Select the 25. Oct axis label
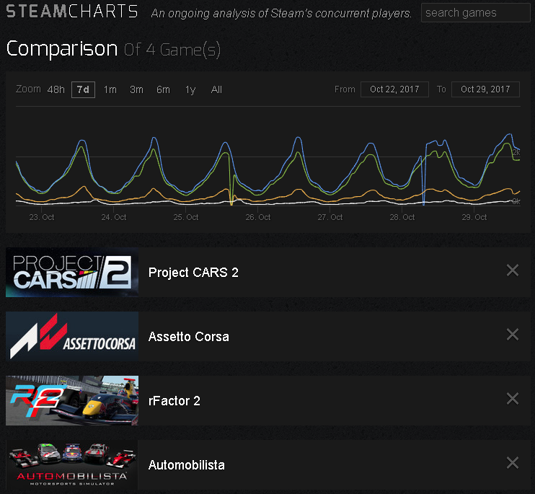The width and height of the screenshot is (535, 494). coord(186,217)
